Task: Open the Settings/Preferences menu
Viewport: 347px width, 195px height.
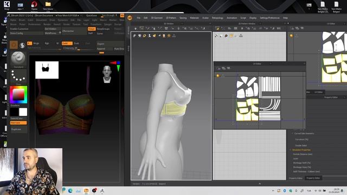Action: coord(270,18)
